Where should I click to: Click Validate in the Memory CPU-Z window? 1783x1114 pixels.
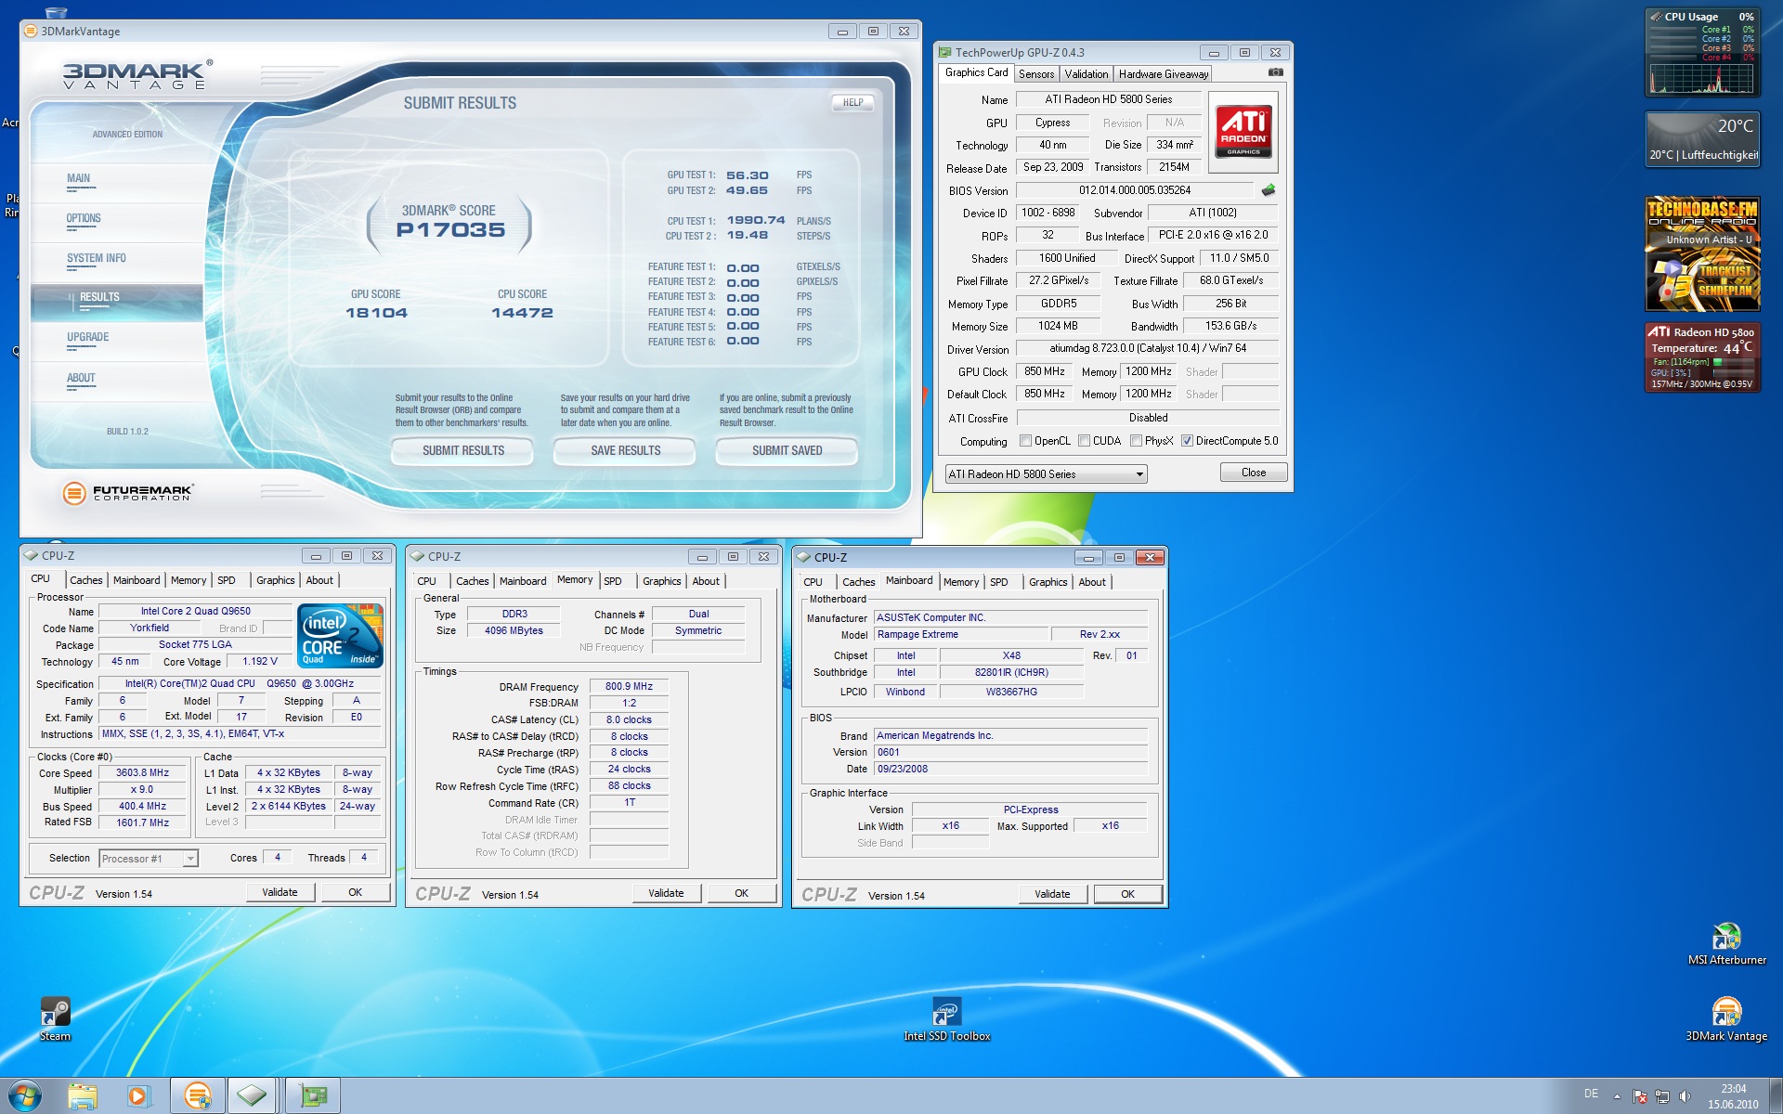[x=666, y=894]
